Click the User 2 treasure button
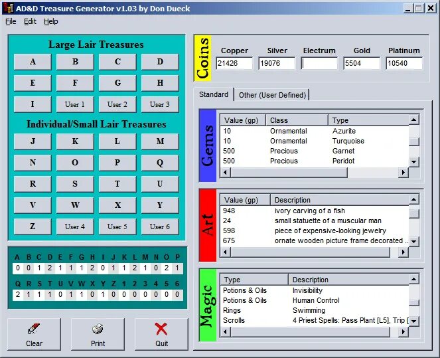440x358 pixels. coord(117,104)
